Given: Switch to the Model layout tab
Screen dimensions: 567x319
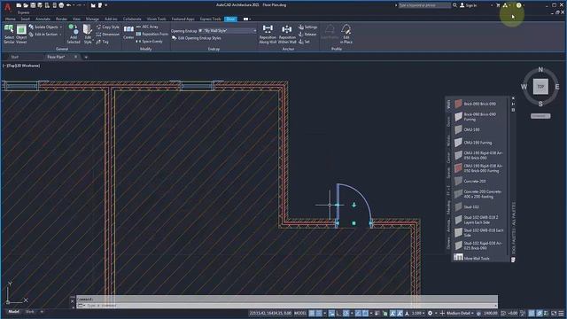Looking at the screenshot, I should pyautogui.click(x=14, y=311).
